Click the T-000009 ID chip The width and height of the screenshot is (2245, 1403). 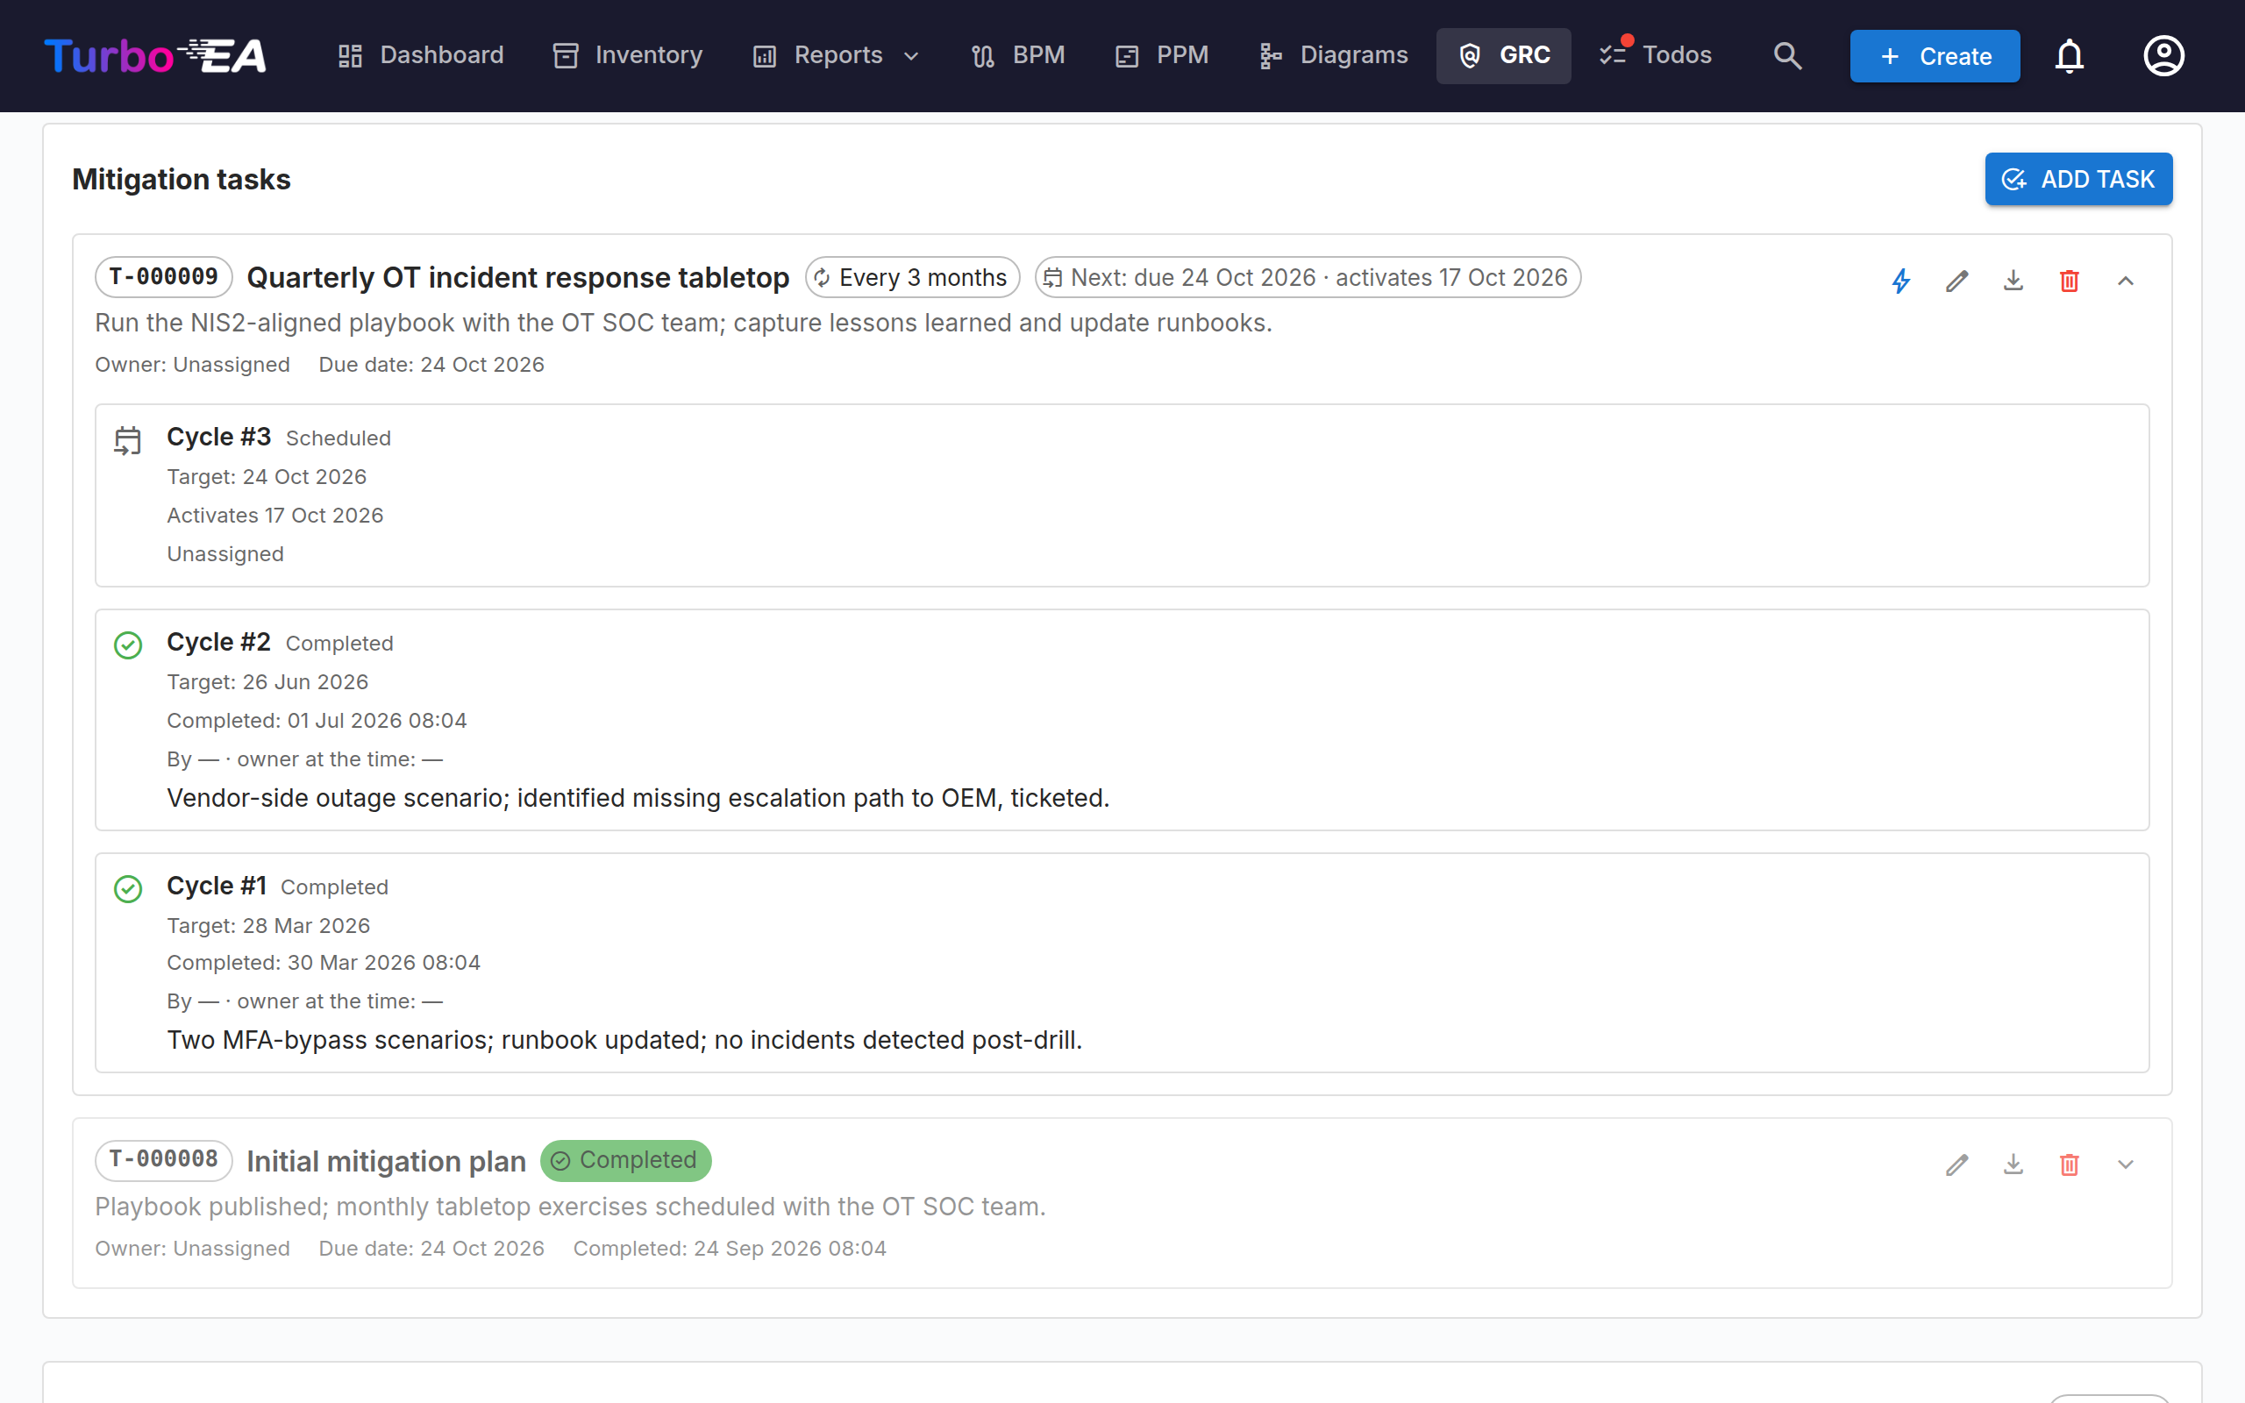pyautogui.click(x=163, y=276)
